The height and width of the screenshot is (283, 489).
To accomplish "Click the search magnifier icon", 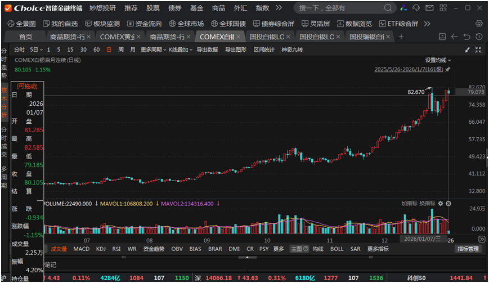I will (388, 8).
